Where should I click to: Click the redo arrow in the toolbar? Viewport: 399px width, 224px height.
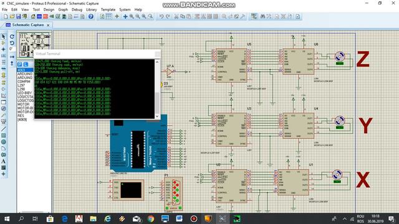[168, 17]
